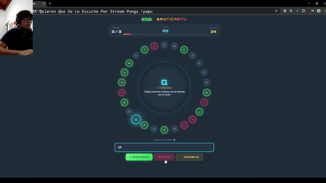Viewport: 326px width, 183px height.
Task: Select green letter C circle
Action: click(x=184, y=50)
